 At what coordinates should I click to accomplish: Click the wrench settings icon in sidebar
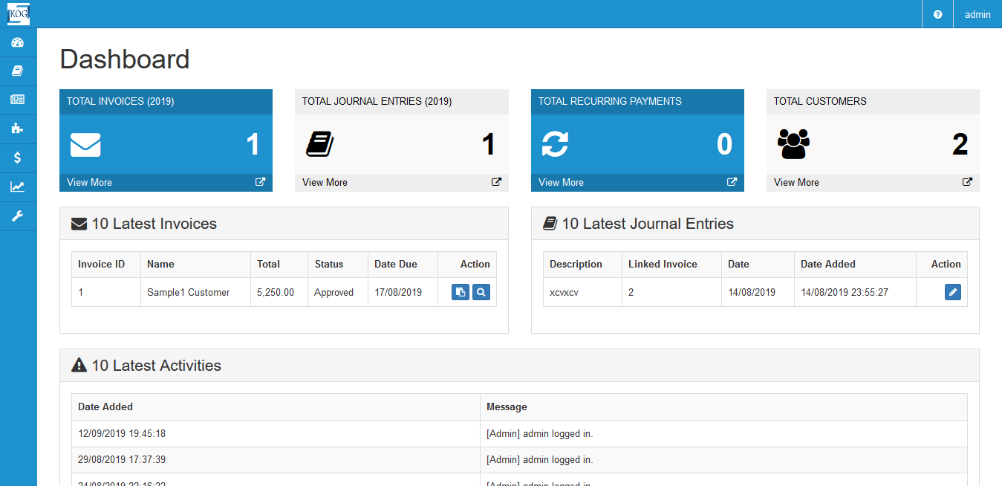tap(17, 216)
